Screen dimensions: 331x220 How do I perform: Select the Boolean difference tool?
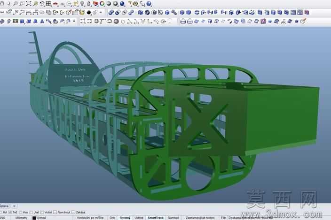(x=118, y=12)
